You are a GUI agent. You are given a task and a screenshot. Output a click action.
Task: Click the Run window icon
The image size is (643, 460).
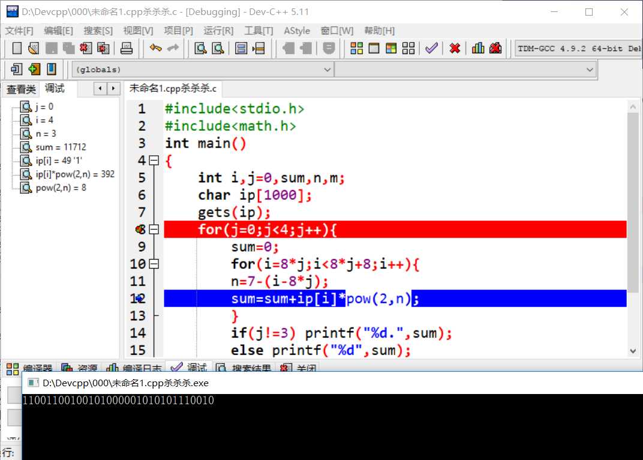click(374, 49)
